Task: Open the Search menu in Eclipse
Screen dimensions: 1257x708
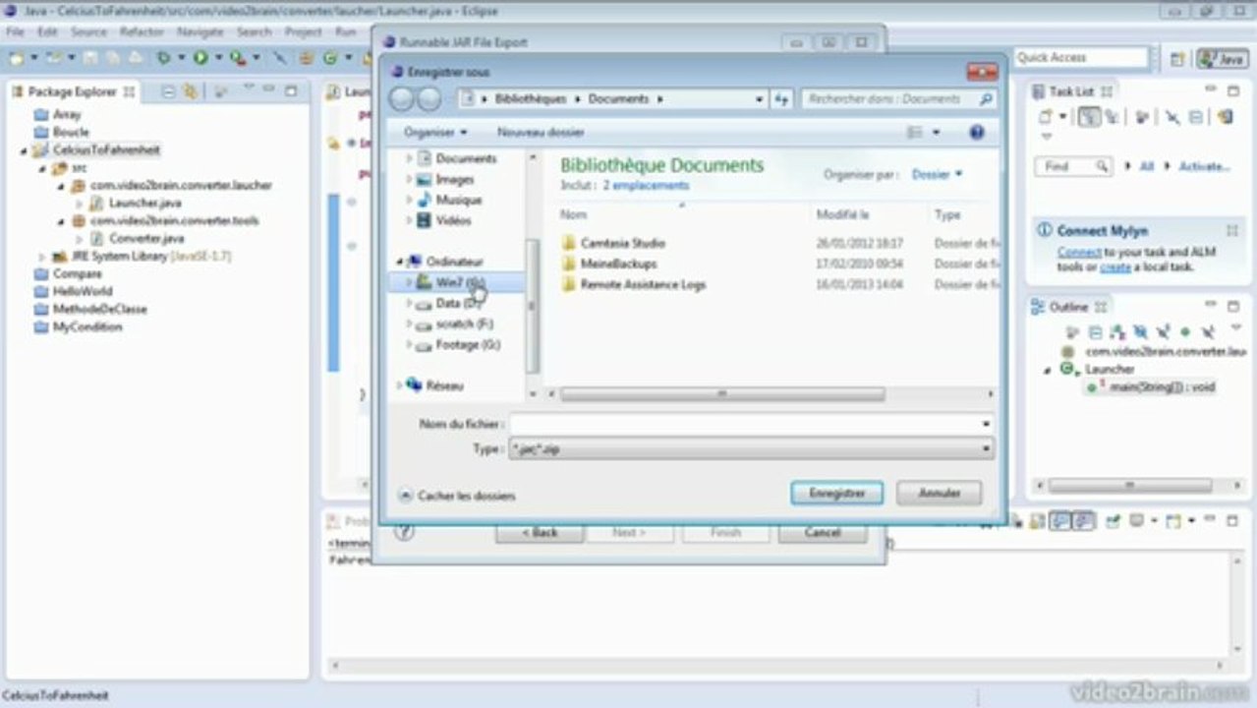Action: coord(254,31)
